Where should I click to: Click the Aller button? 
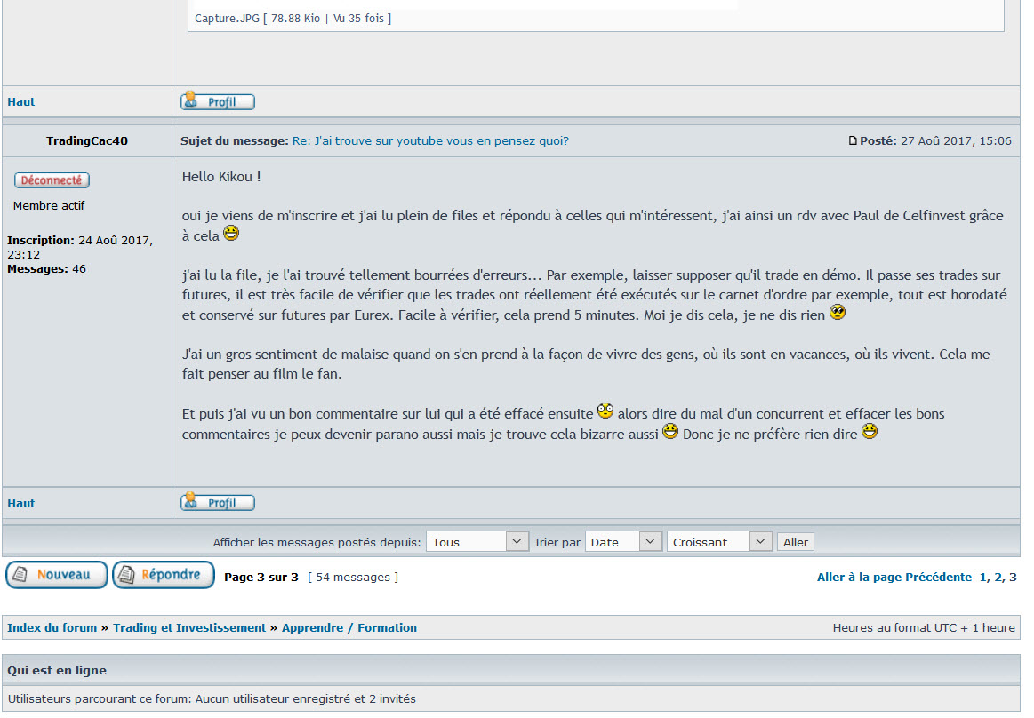click(x=796, y=542)
